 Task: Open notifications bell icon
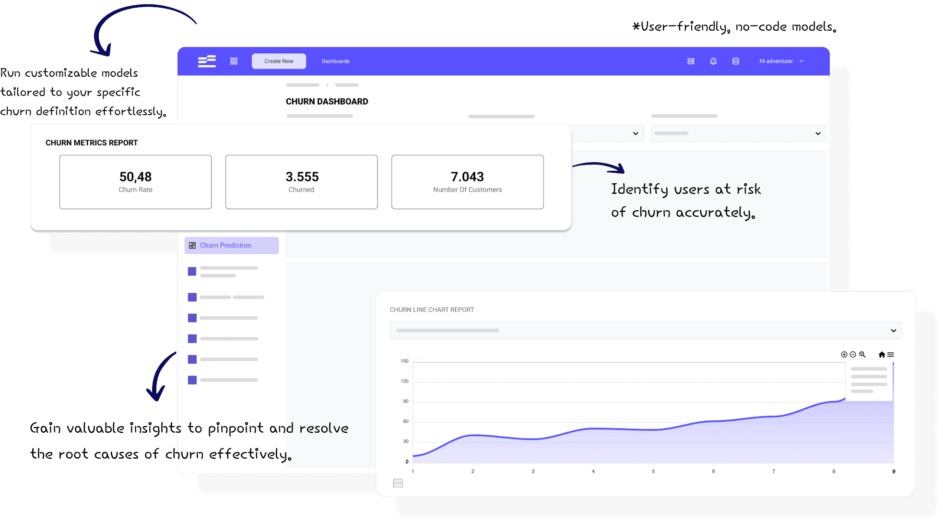coord(713,61)
